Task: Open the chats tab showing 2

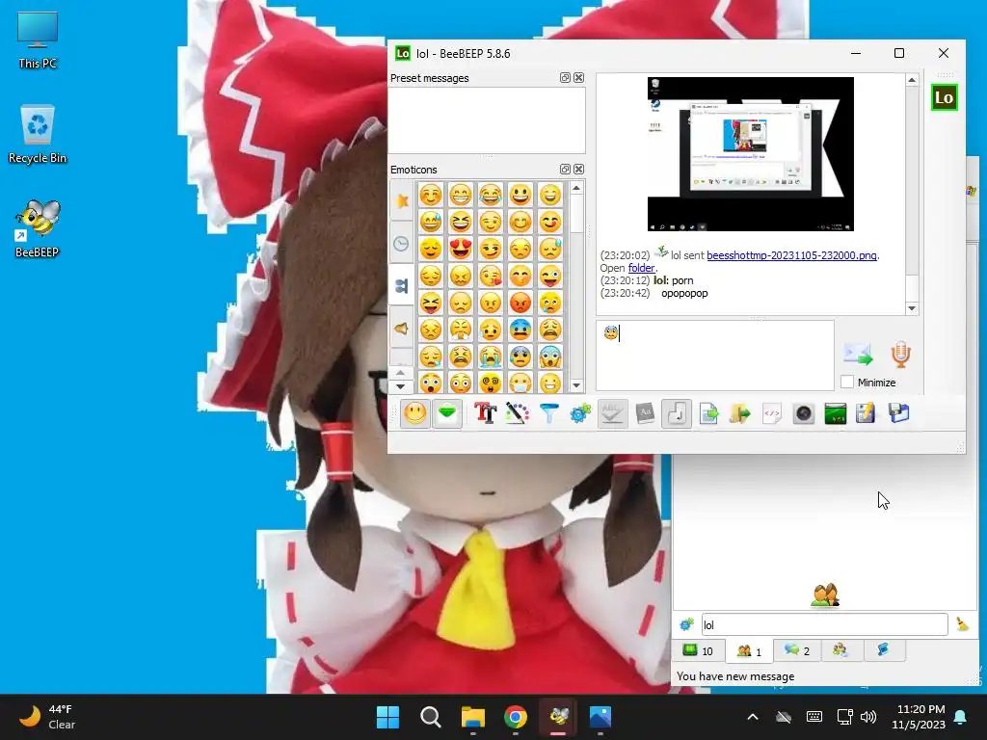Action: point(796,650)
